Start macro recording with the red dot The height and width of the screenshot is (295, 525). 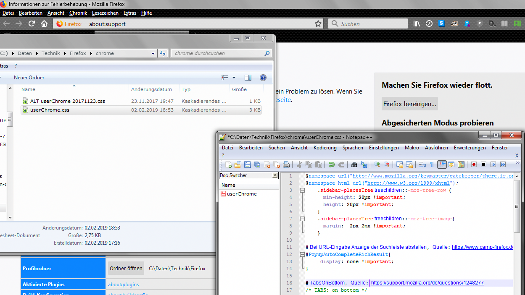[474, 164]
